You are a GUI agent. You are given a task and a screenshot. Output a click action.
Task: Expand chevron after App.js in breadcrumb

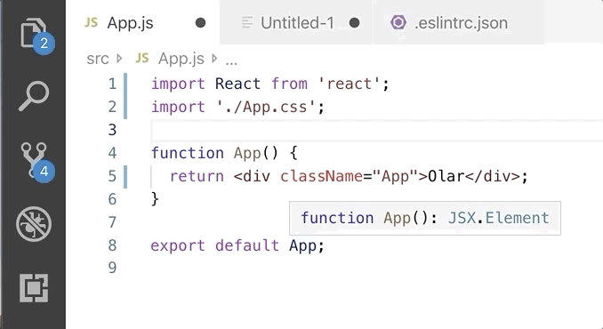point(214,59)
